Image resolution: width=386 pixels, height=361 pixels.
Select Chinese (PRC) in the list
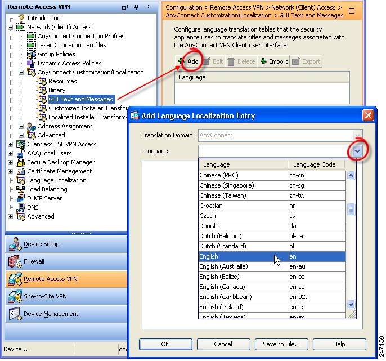pyautogui.click(x=272, y=175)
